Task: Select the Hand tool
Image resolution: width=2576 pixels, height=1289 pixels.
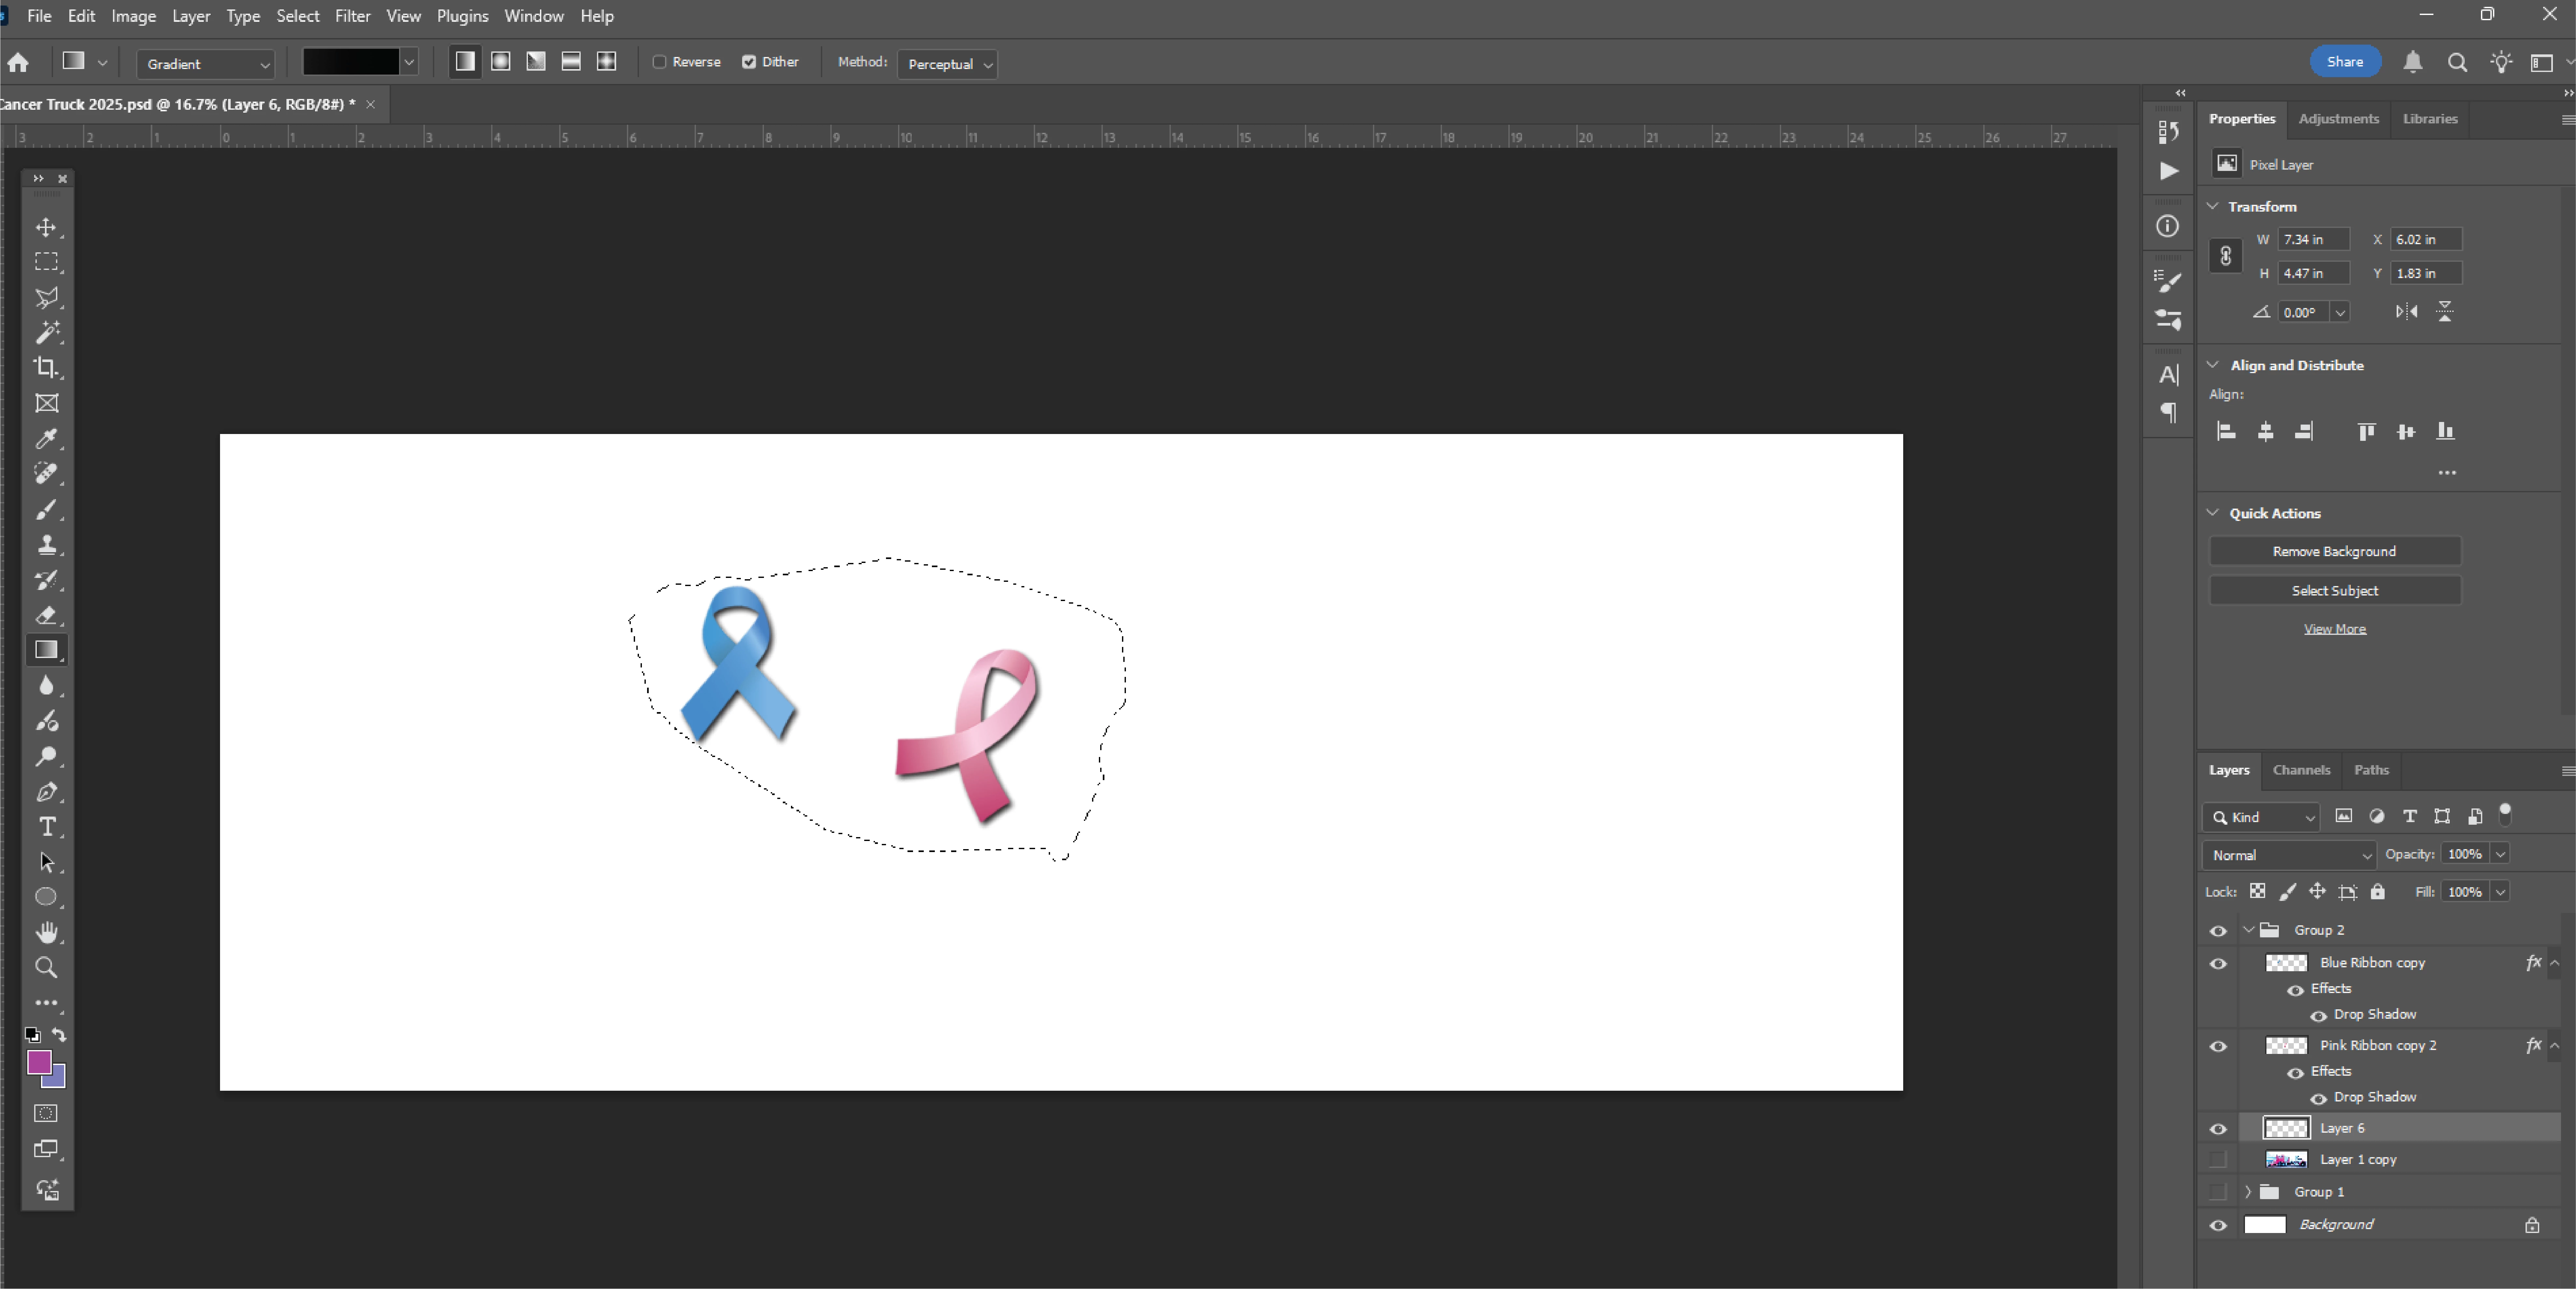Action: (x=46, y=932)
